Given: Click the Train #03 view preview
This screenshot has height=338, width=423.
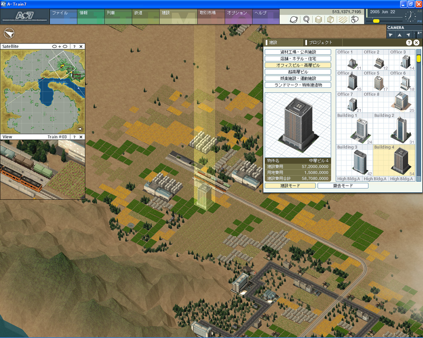Looking at the screenshot, I should 43,170.
